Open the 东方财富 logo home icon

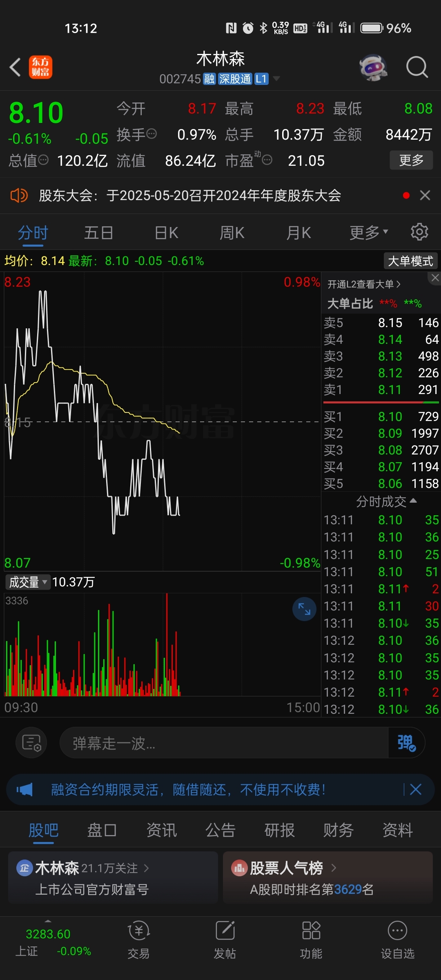(x=40, y=67)
